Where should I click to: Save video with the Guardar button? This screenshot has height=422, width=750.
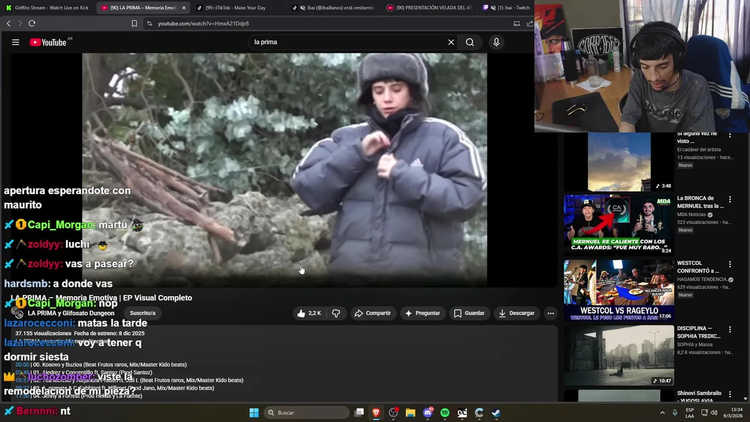469,313
